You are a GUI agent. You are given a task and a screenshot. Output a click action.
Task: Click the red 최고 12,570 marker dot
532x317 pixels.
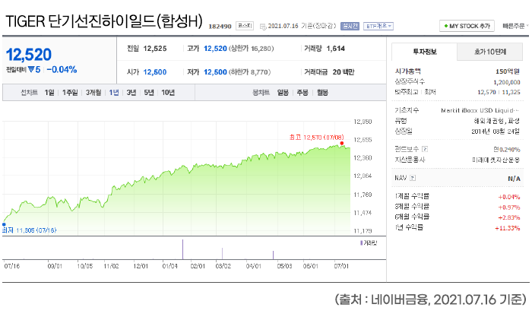pyautogui.click(x=342, y=143)
